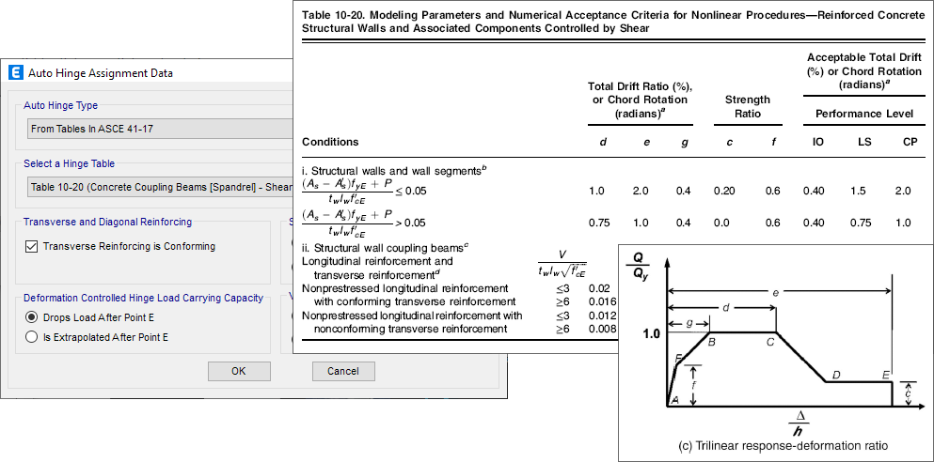This screenshot has width=934, height=462.
Task: Click the 0.008 chord rotation value
Action: tap(602, 329)
